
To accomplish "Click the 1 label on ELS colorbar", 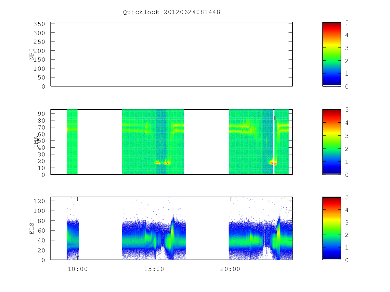I will (347, 247).
